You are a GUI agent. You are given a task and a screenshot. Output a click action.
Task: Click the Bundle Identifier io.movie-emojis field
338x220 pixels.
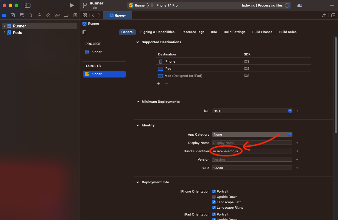(252, 151)
